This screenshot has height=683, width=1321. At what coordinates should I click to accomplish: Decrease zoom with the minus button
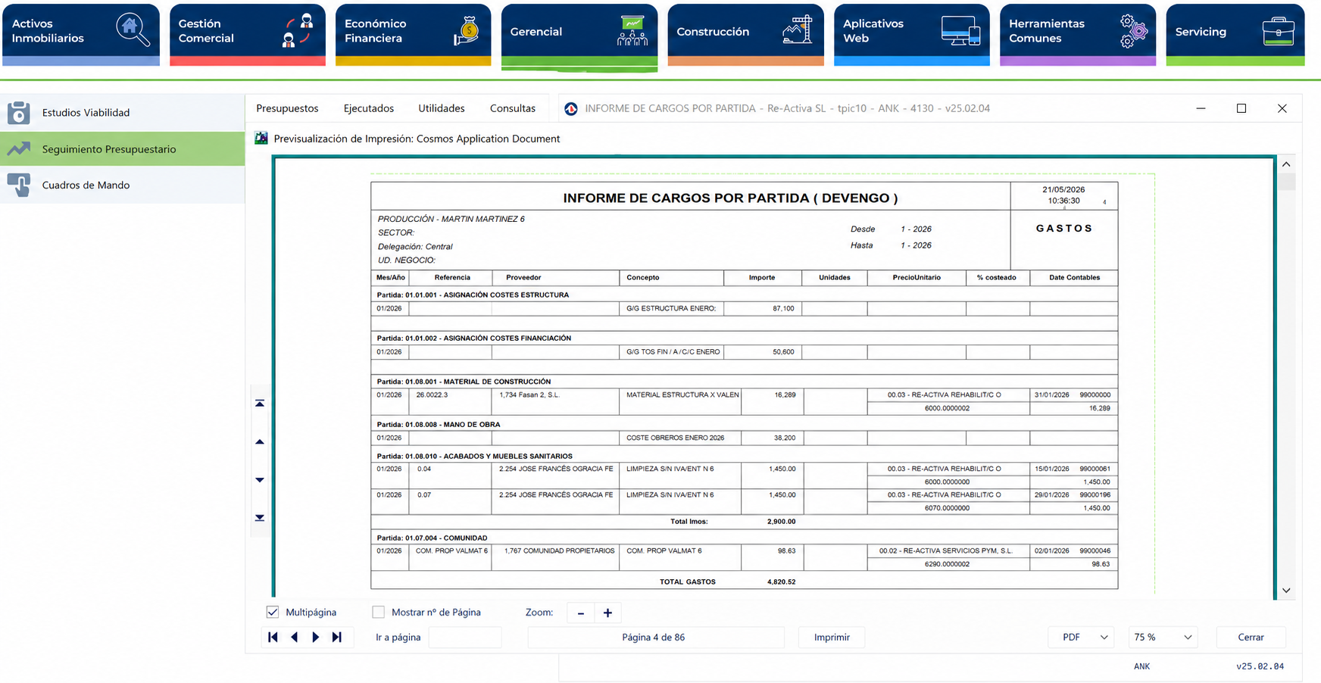click(581, 613)
